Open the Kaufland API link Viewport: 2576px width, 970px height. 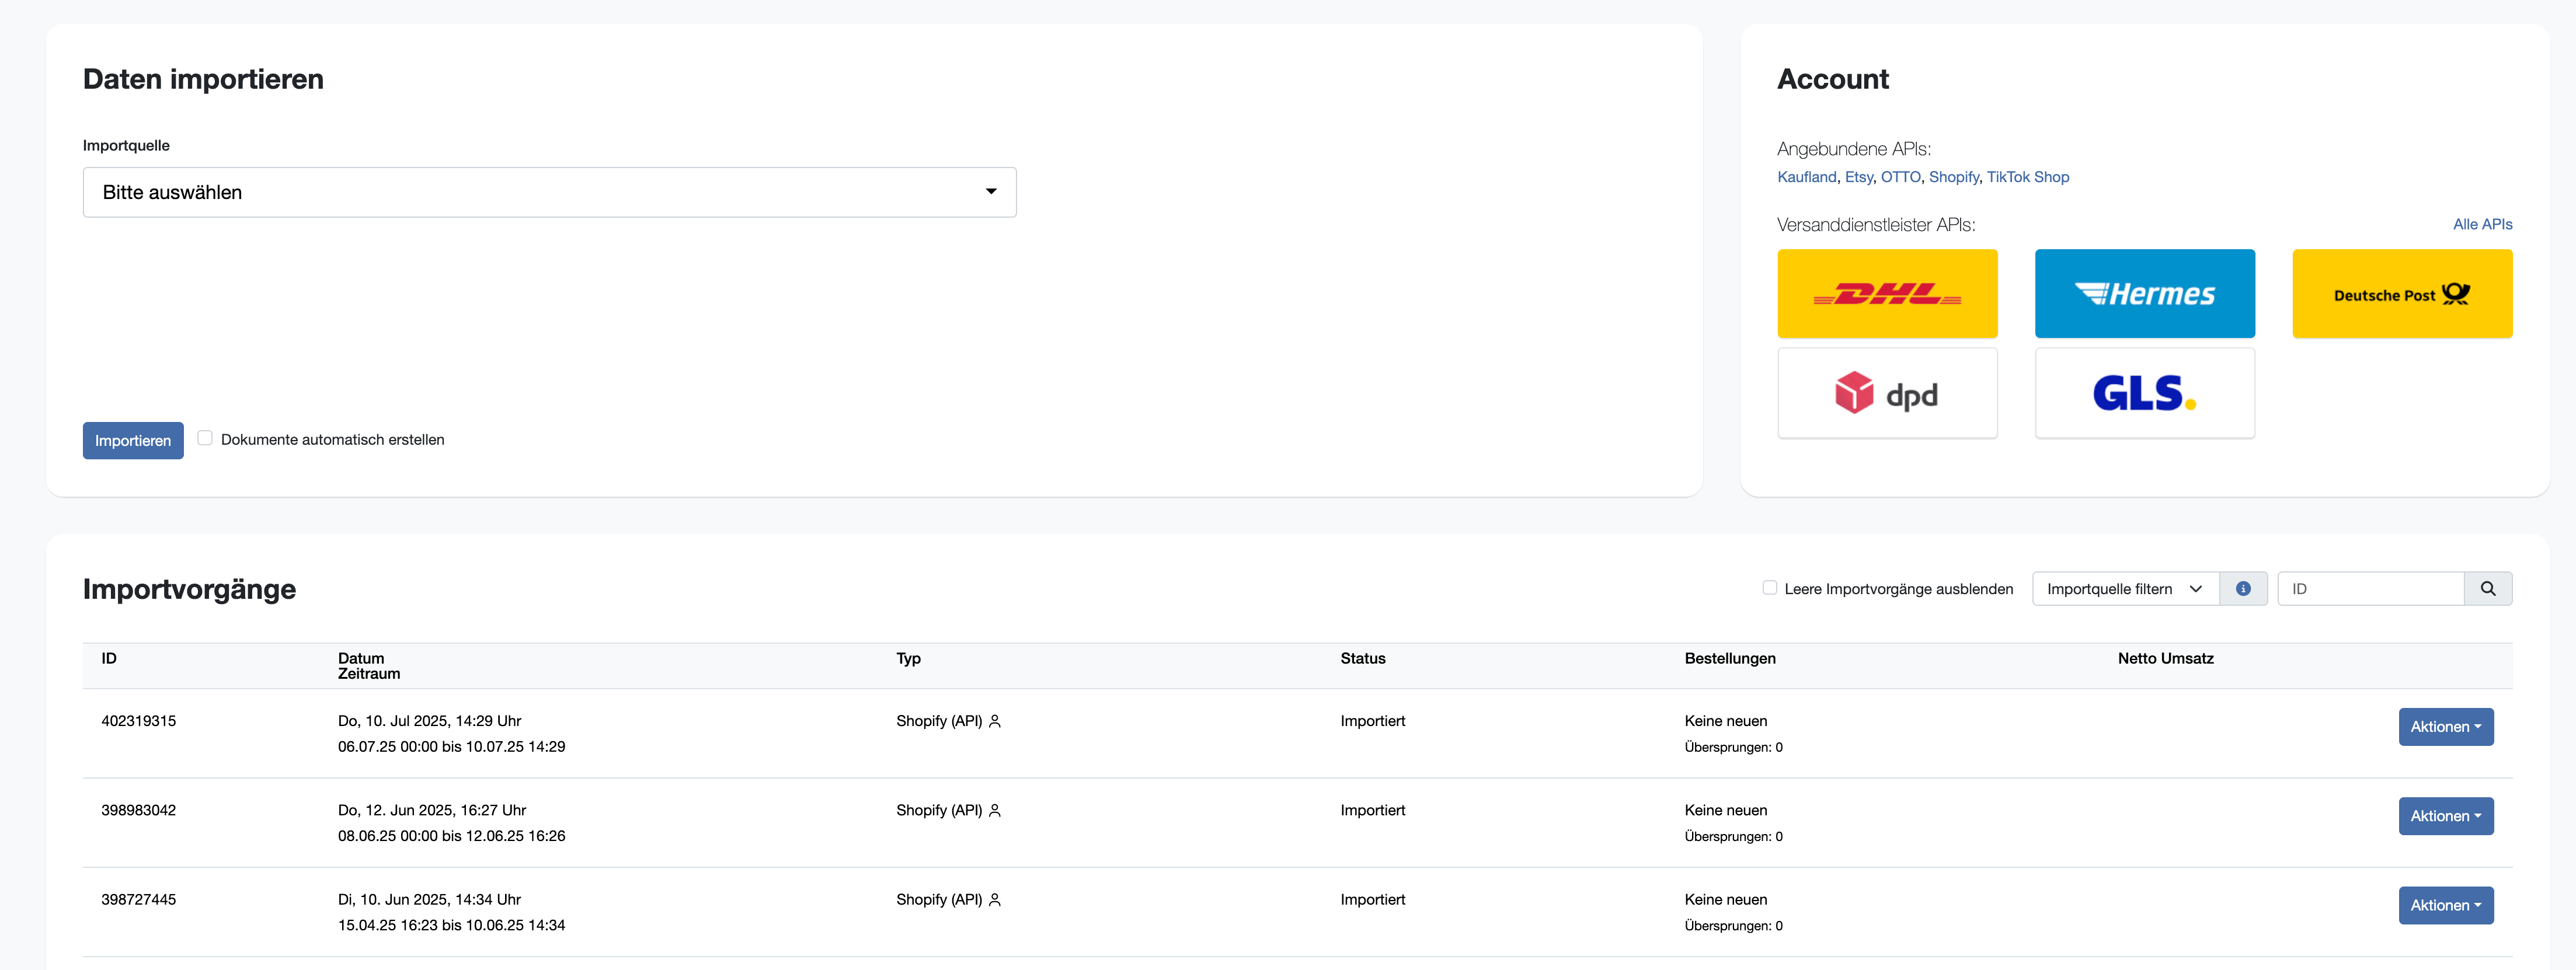pos(1806,177)
